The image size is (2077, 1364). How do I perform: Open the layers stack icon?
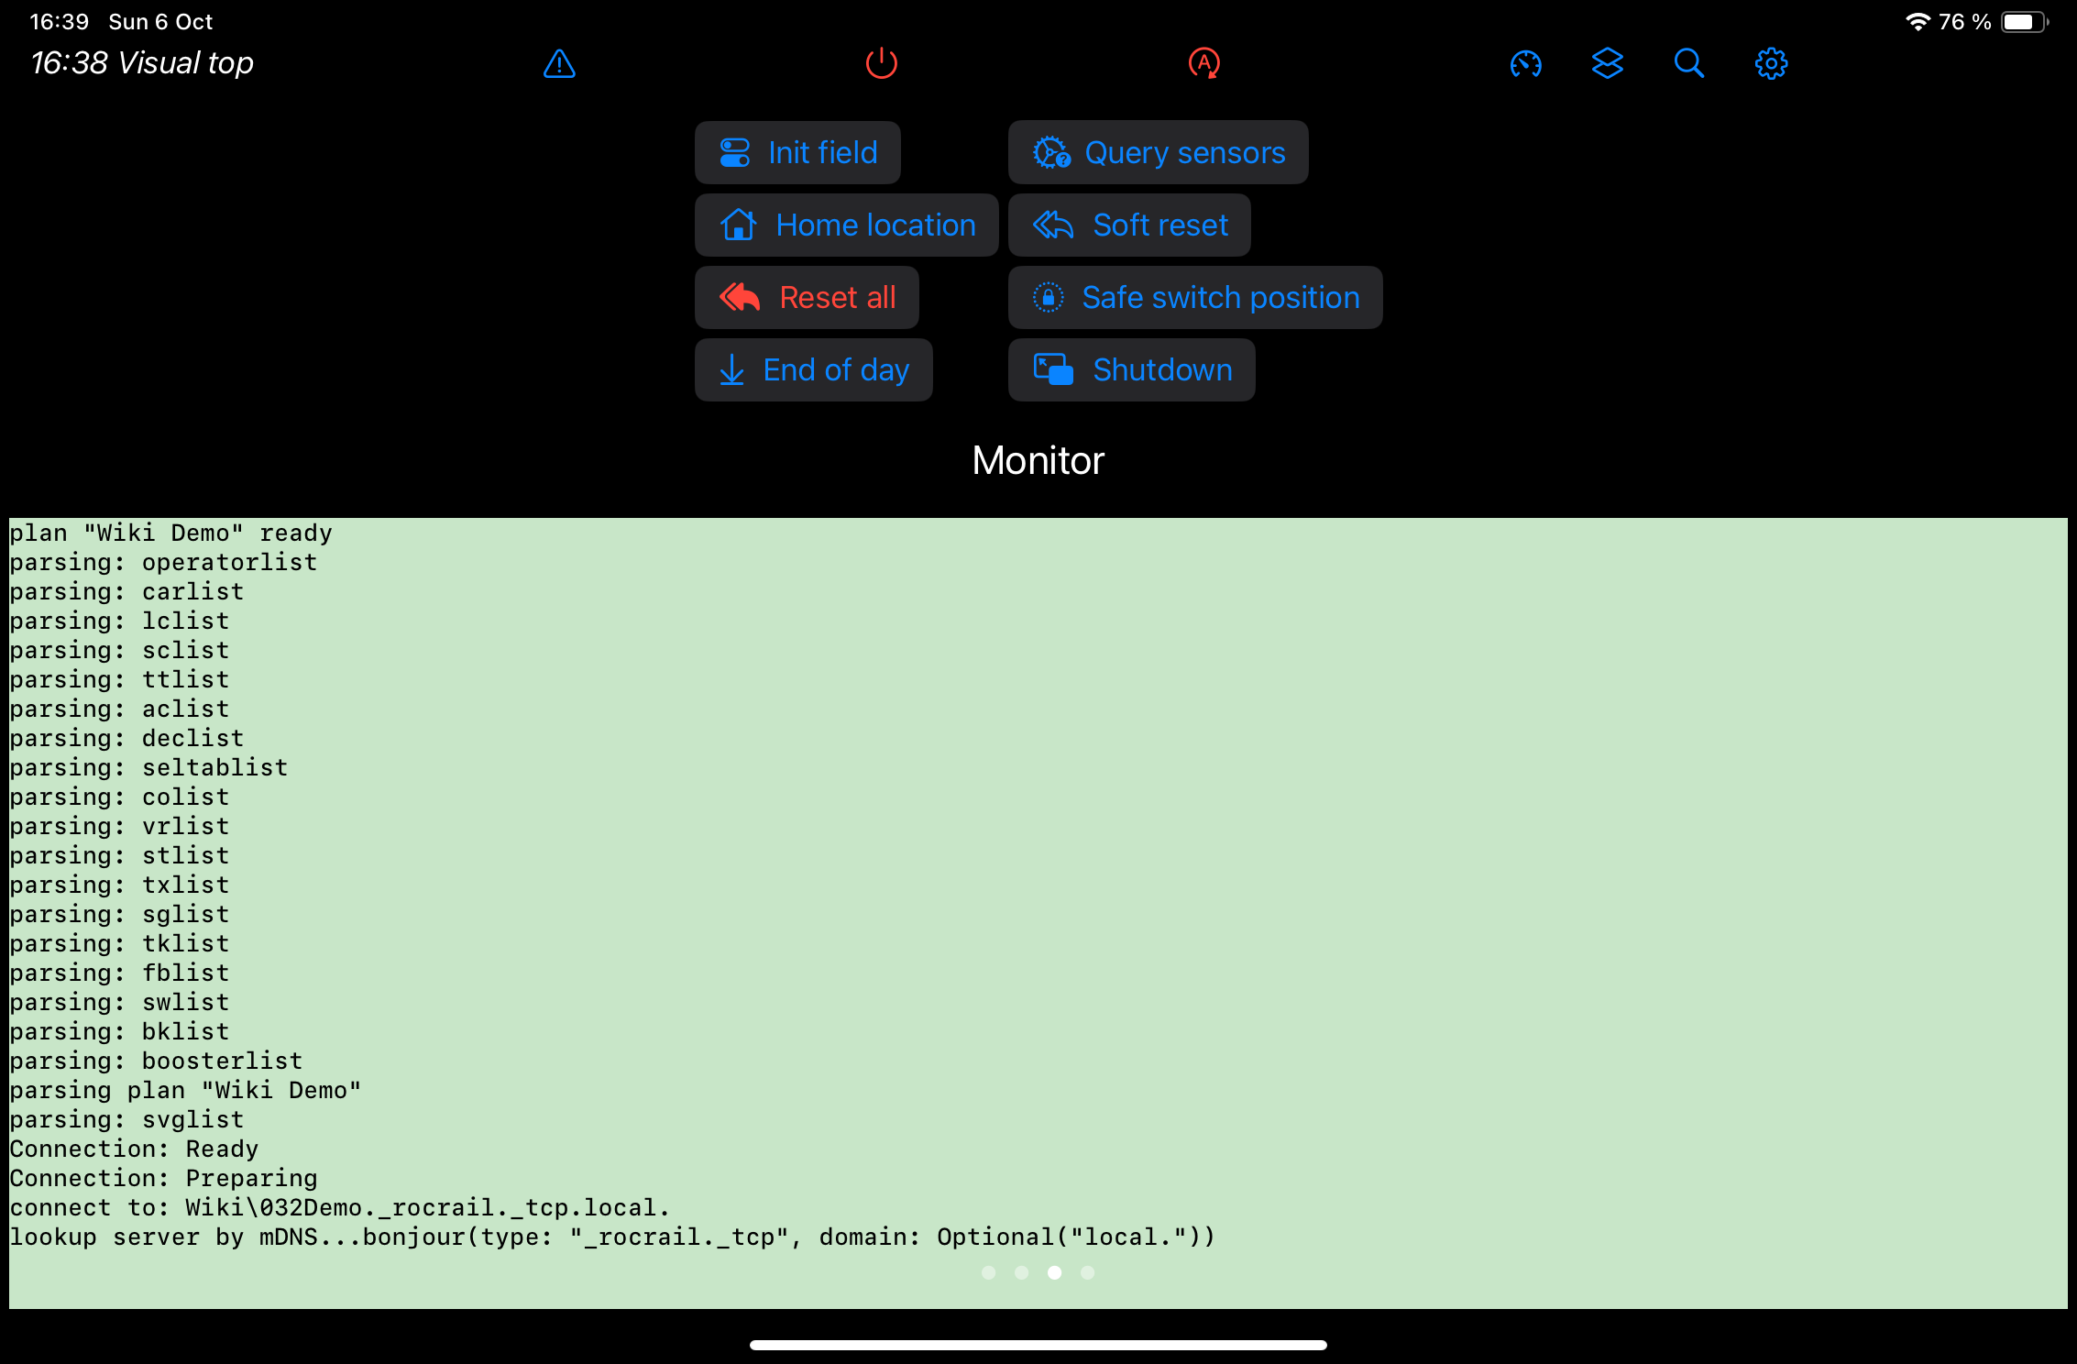(x=1607, y=63)
